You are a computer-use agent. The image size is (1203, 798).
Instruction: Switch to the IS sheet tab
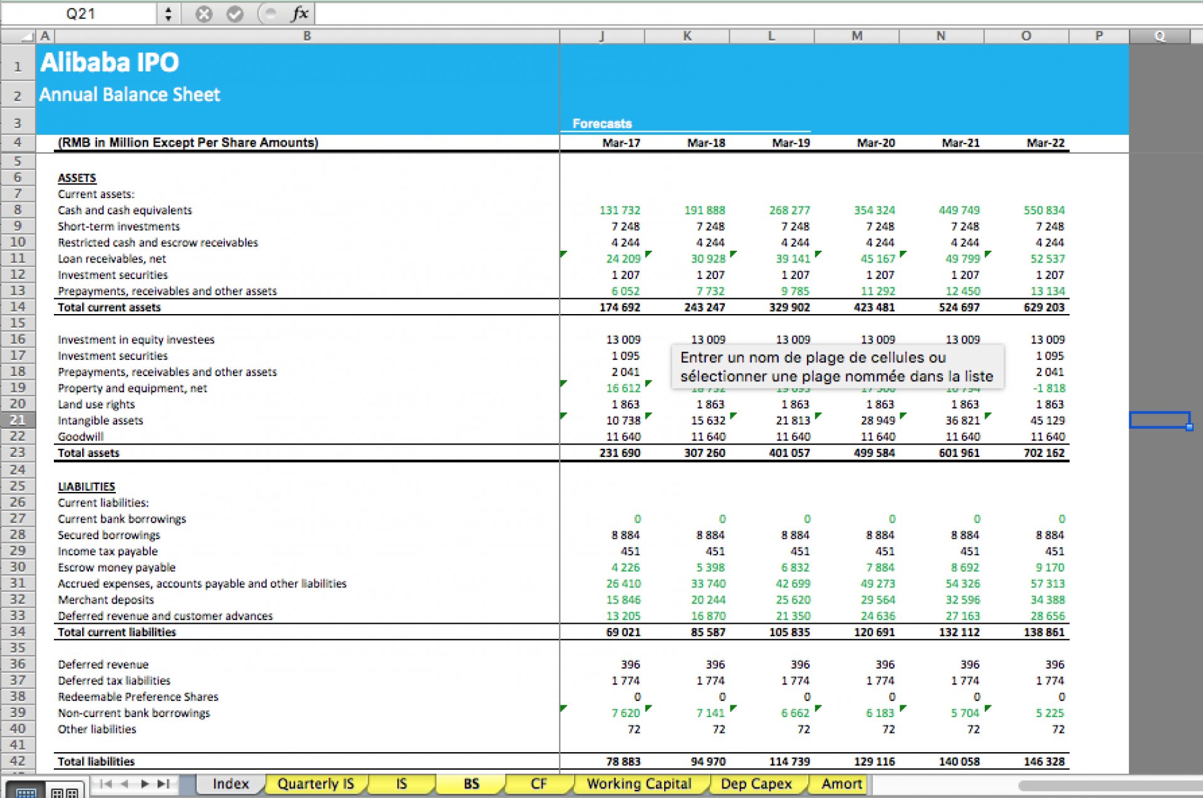[x=402, y=784]
